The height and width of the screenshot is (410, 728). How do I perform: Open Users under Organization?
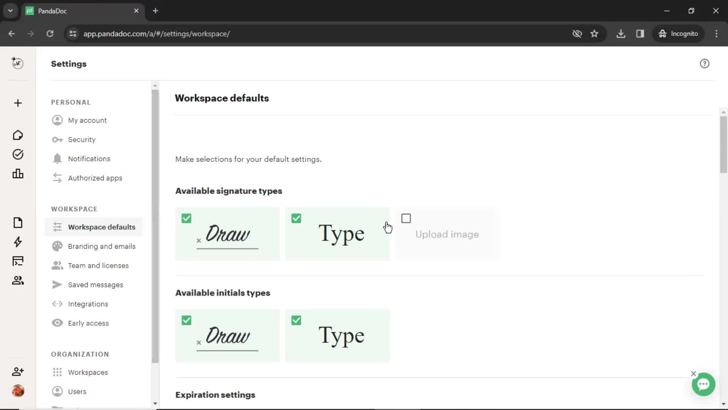[x=77, y=392]
